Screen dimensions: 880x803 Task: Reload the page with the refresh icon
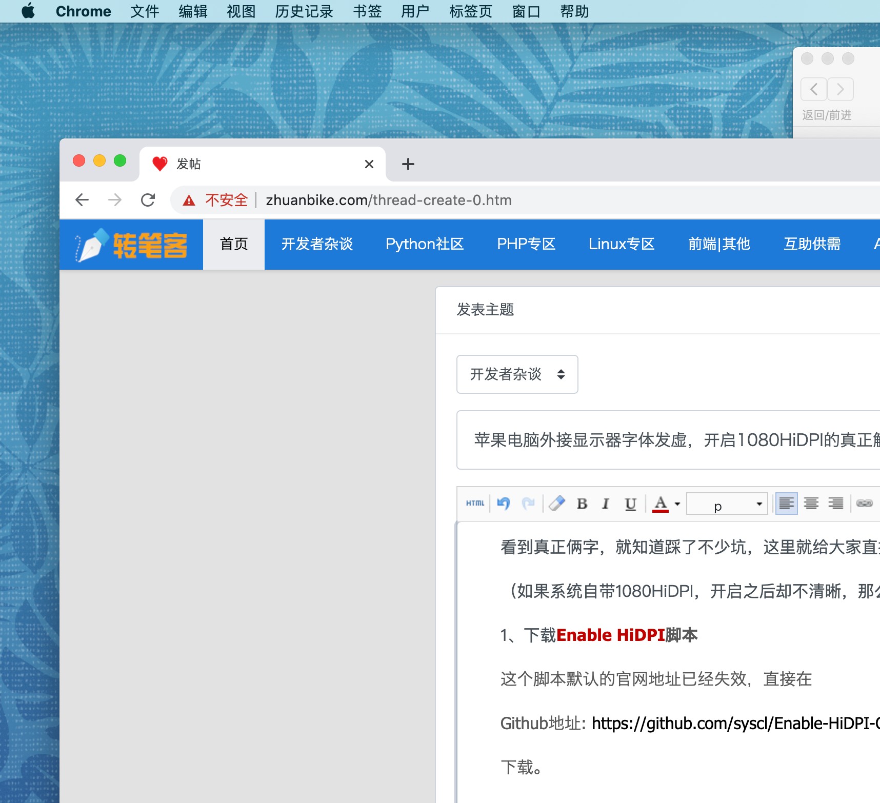click(x=148, y=200)
